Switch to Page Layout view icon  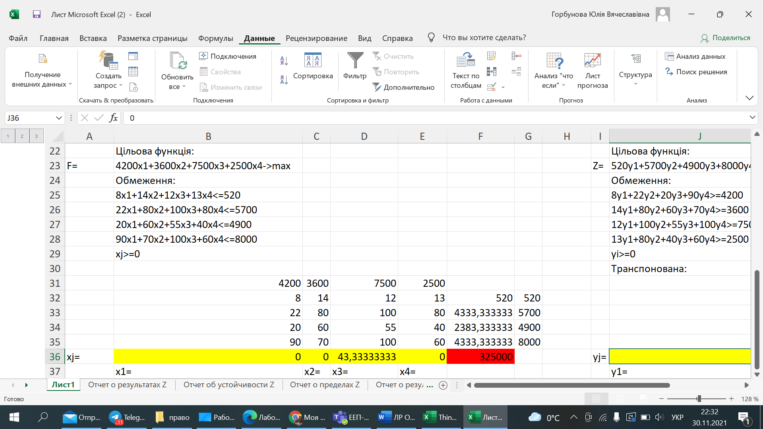(x=620, y=399)
